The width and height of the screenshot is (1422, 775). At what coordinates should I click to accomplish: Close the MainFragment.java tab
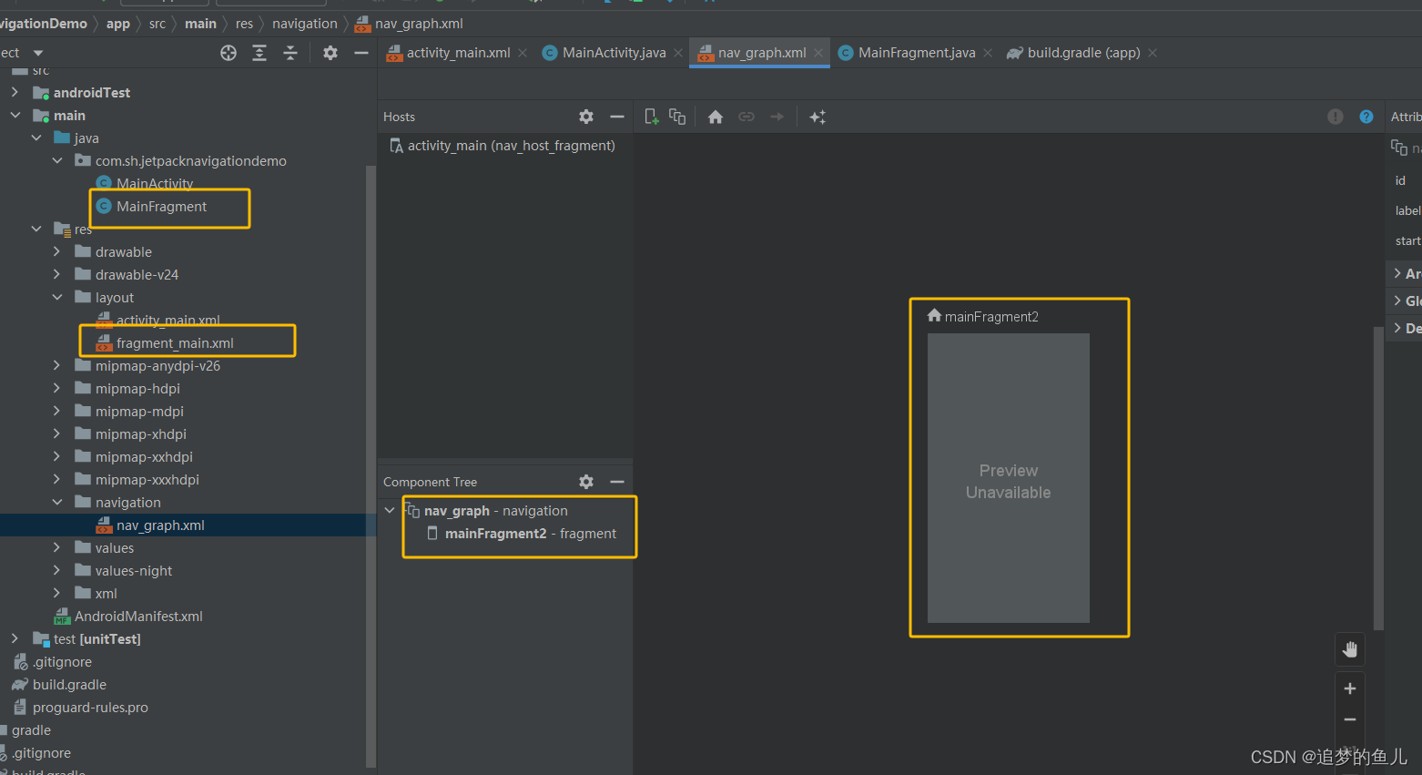click(x=988, y=53)
